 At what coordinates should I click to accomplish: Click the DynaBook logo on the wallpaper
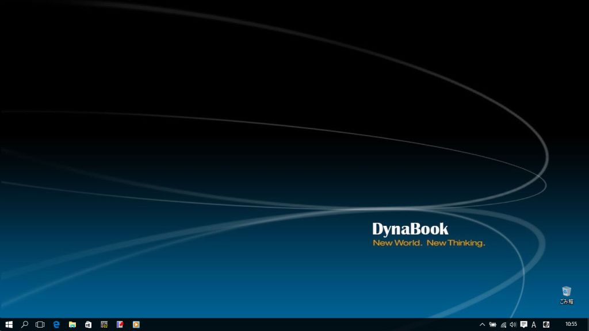coord(410,229)
